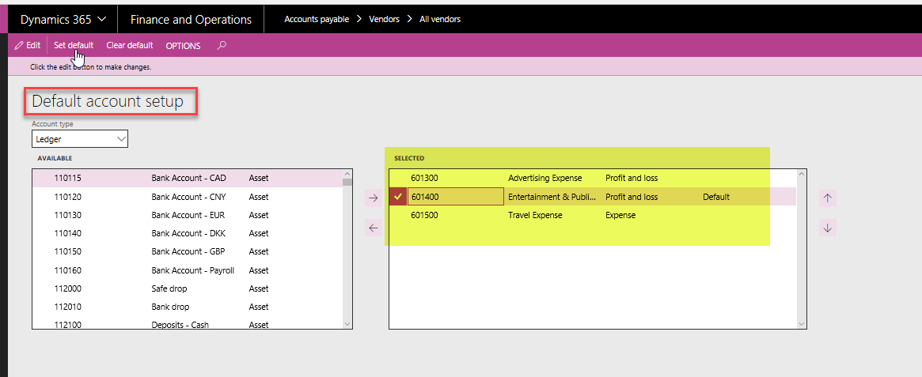Click Clear default button

[130, 46]
